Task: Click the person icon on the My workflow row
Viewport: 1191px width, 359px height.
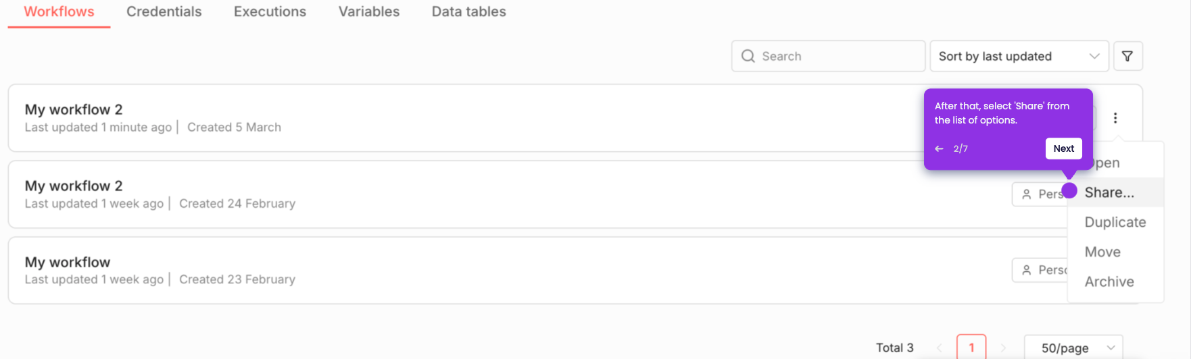Action: point(1027,270)
